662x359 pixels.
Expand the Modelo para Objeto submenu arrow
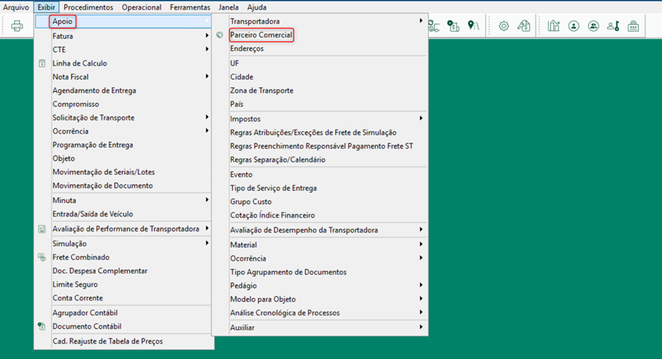421,299
